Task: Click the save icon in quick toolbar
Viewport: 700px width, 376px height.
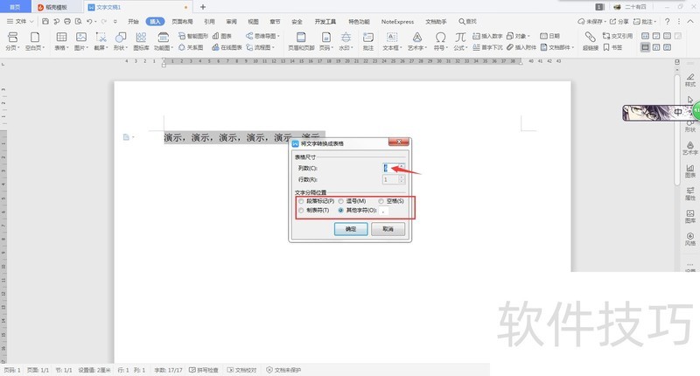Action: pos(45,21)
